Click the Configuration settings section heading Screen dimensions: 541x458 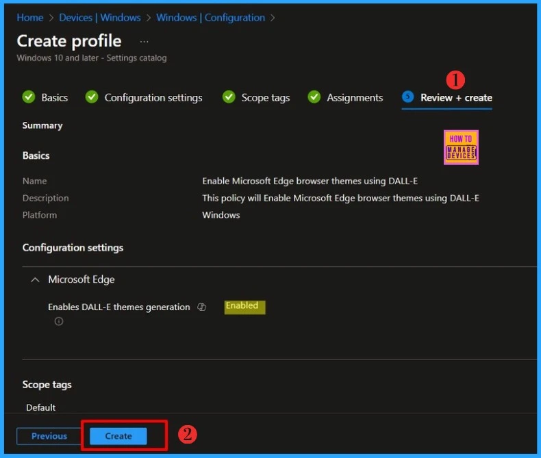(73, 248)
